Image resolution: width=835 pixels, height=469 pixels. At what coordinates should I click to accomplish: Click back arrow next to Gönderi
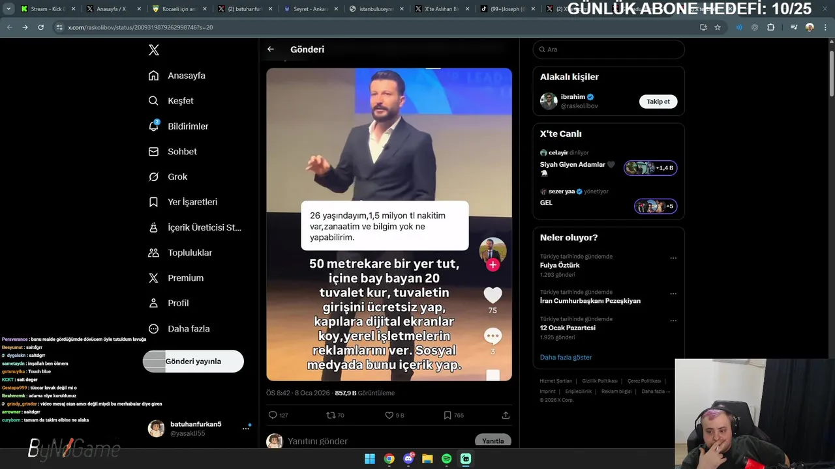pos(271,50)
